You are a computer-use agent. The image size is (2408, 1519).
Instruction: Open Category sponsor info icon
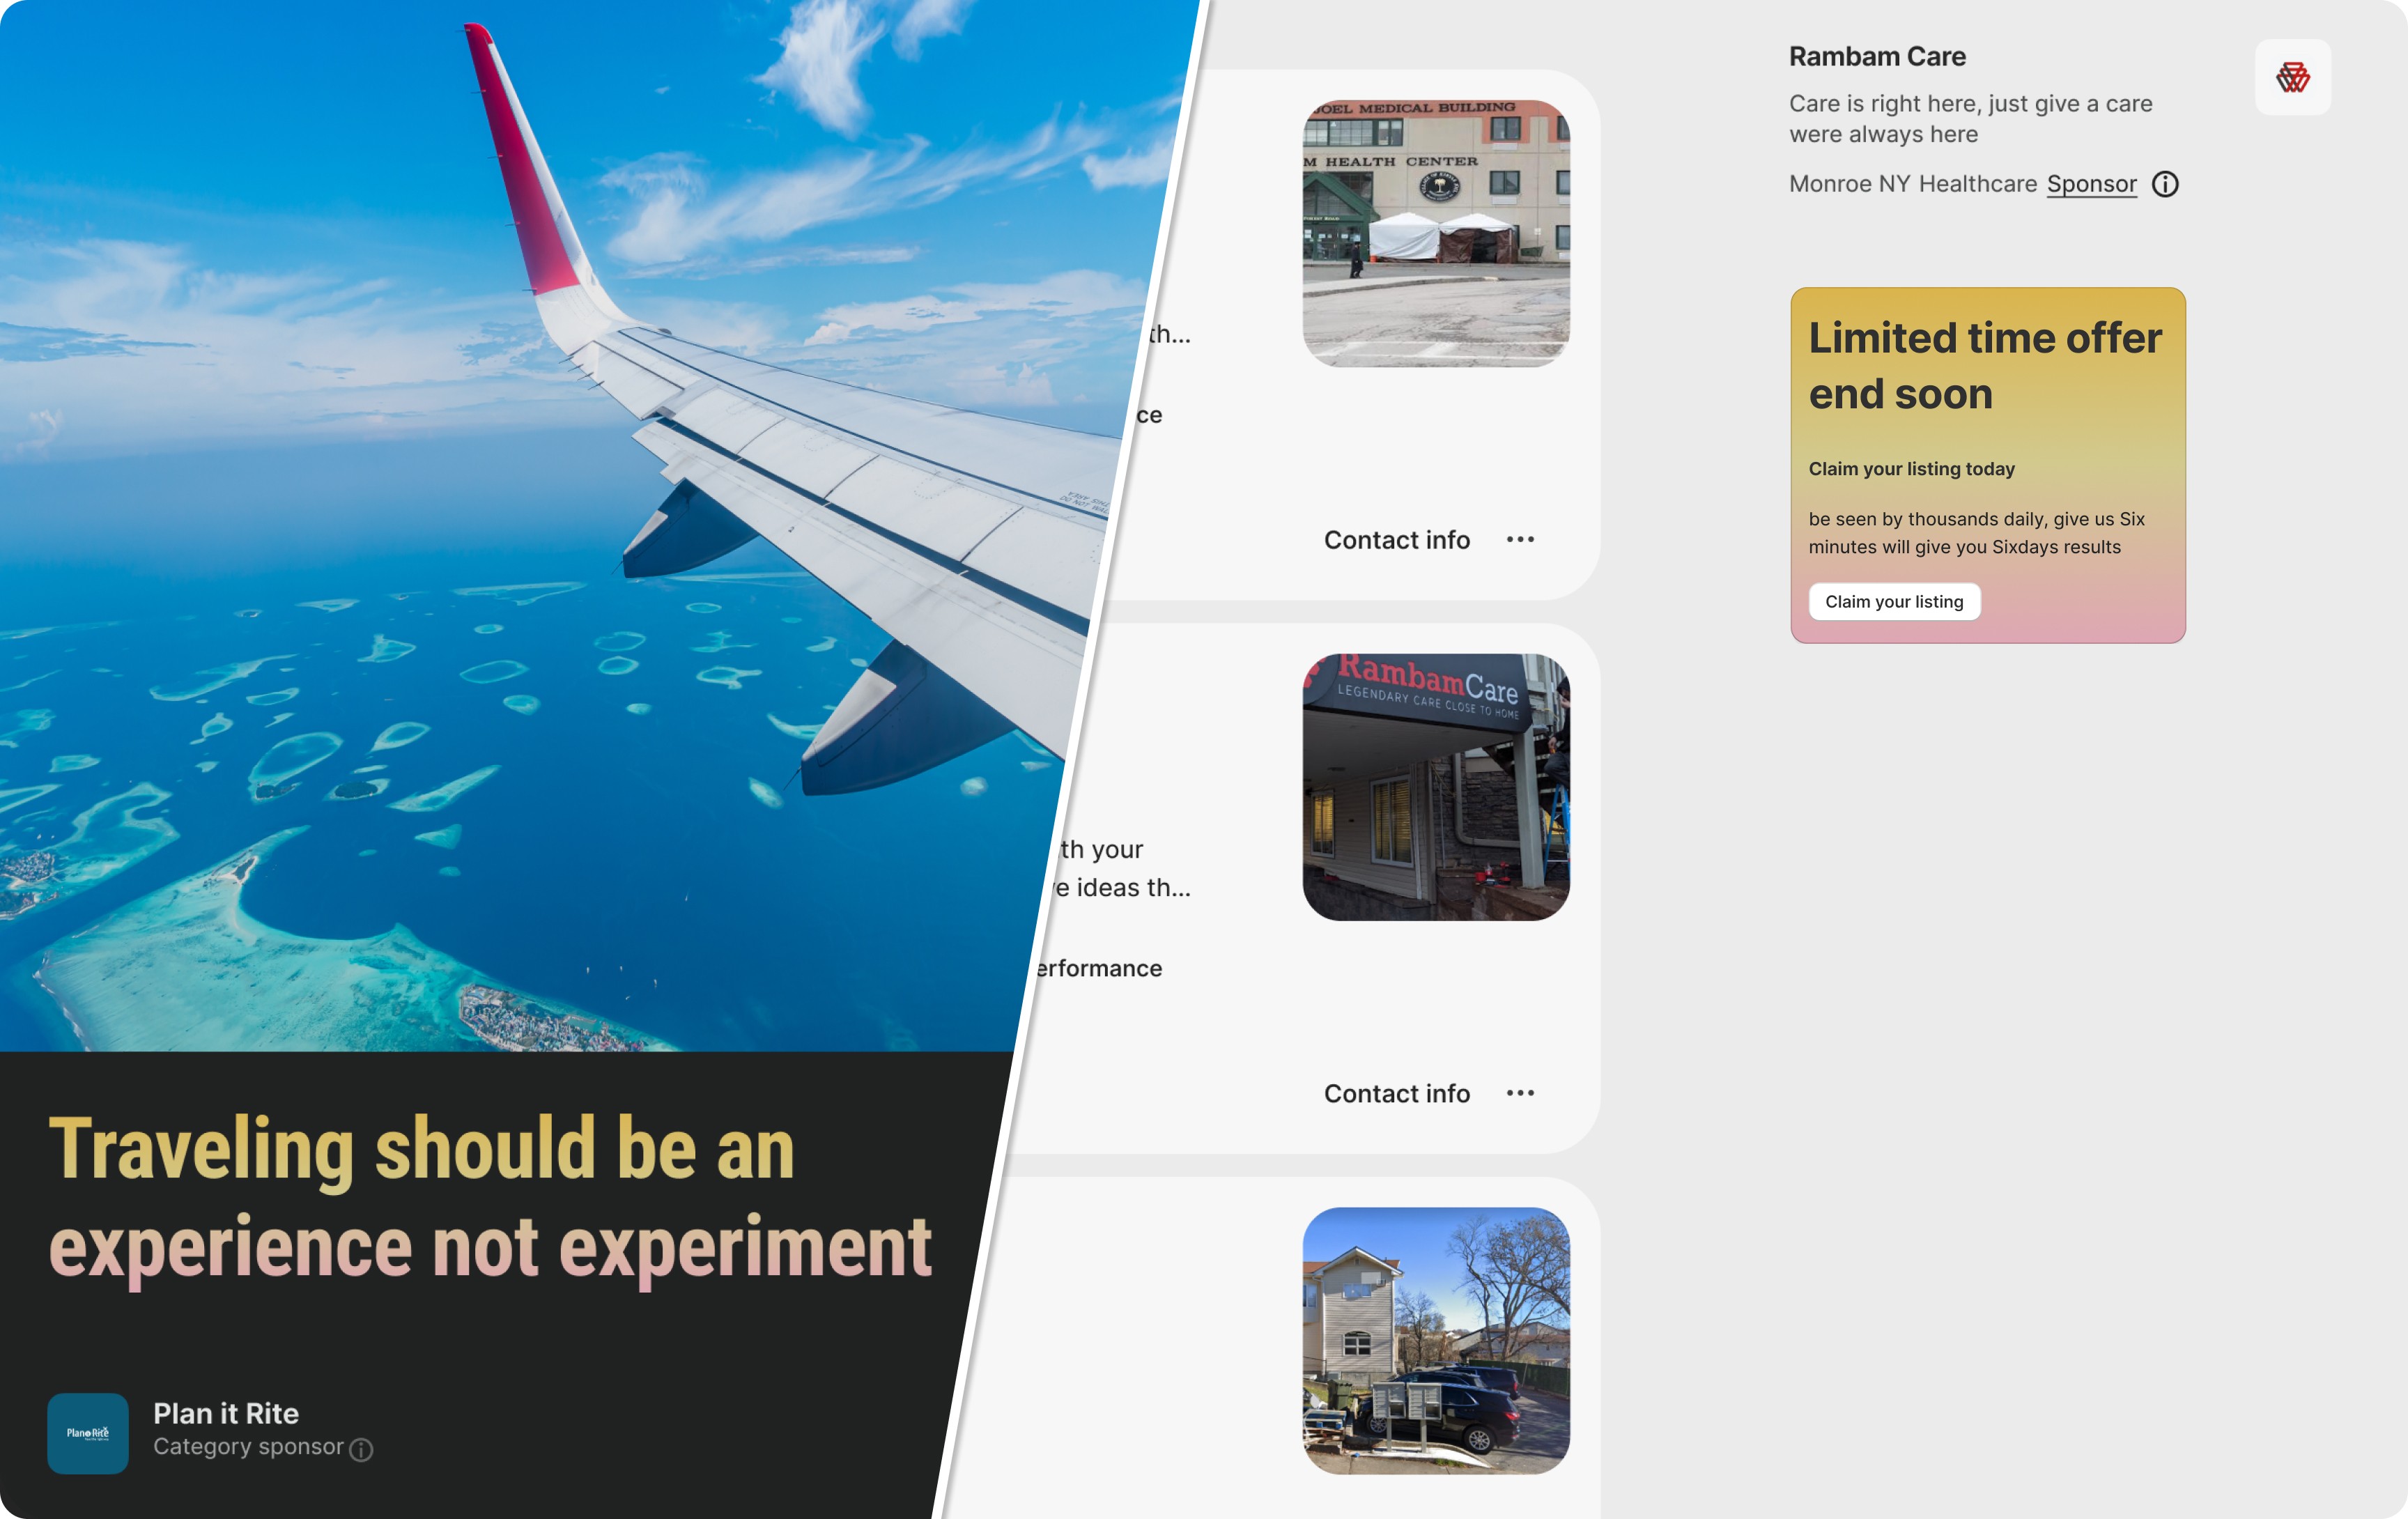[x=362, y=1449]
